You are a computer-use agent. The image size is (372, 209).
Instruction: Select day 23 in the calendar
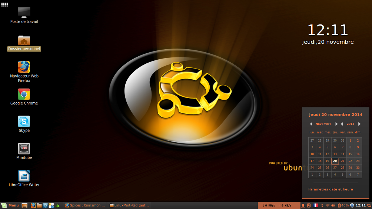[358, 161]
